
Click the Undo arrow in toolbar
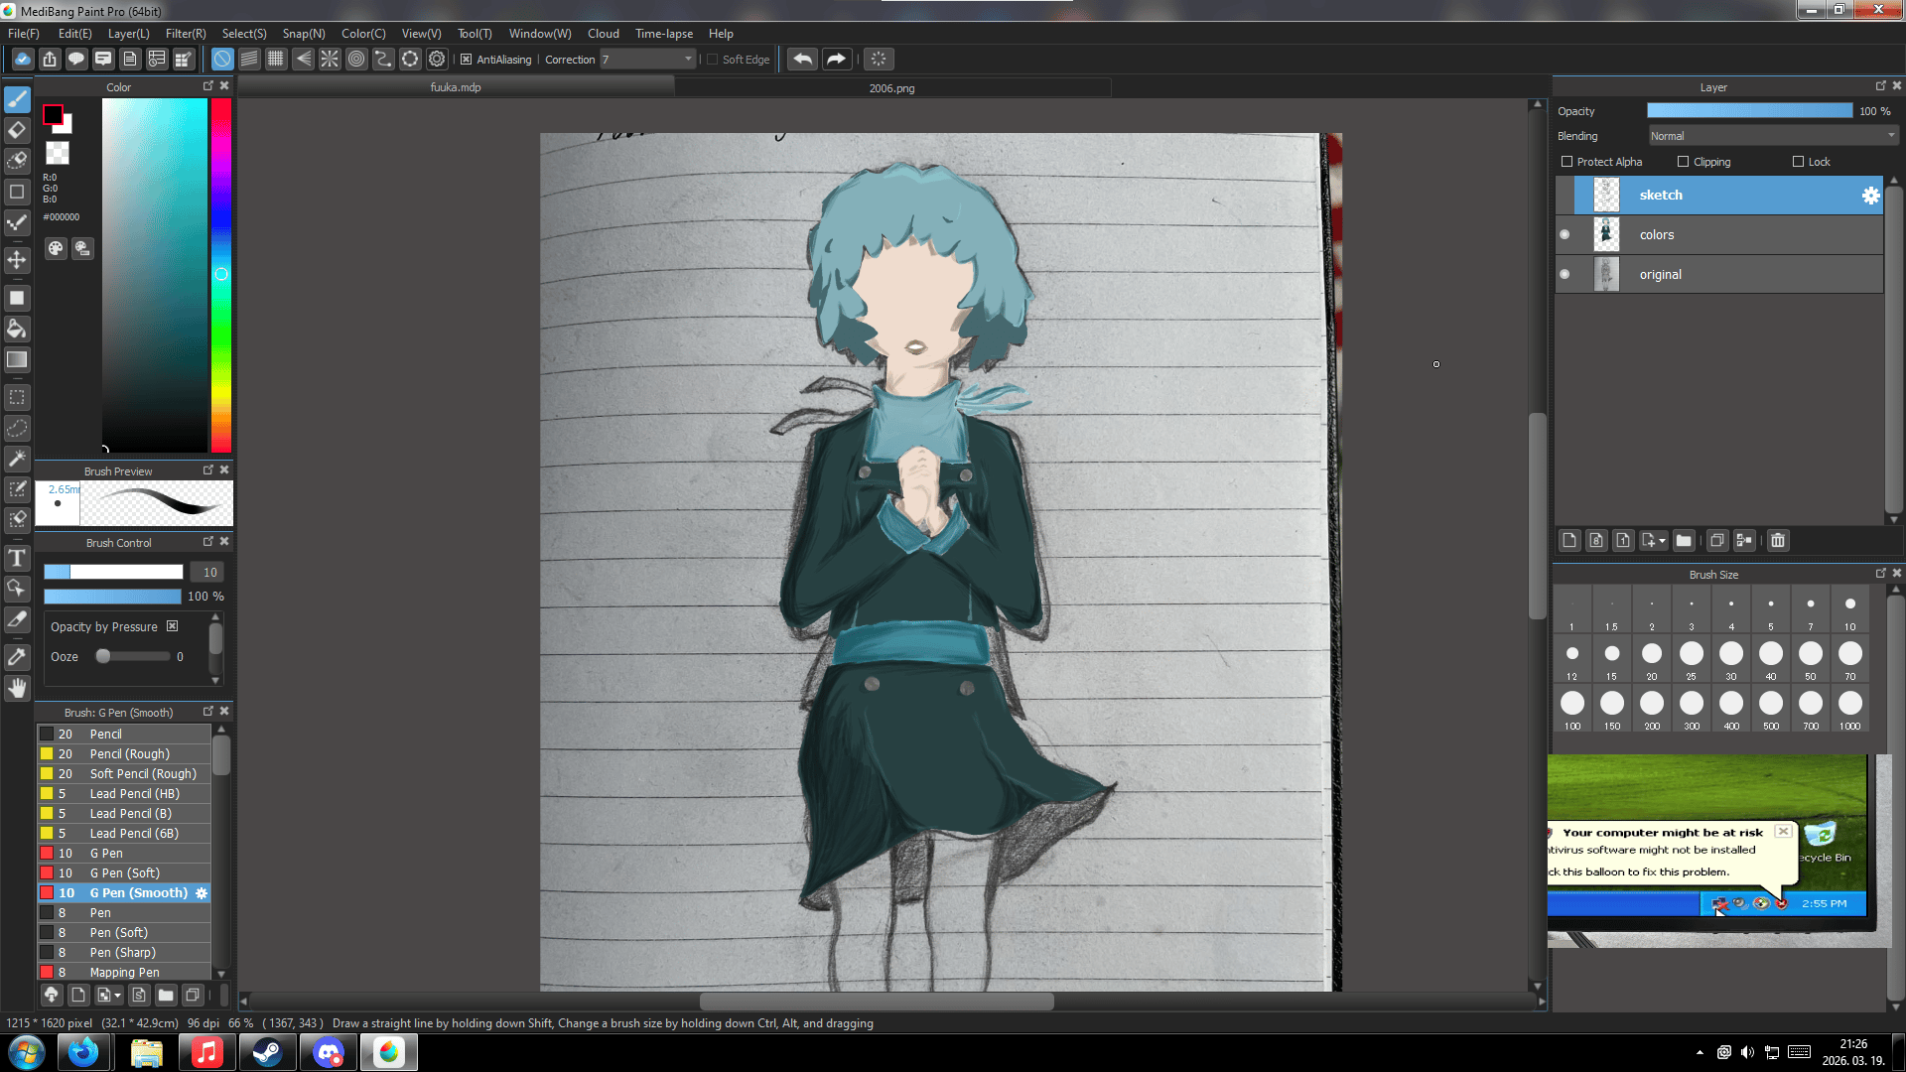click(x=802, y=60)
